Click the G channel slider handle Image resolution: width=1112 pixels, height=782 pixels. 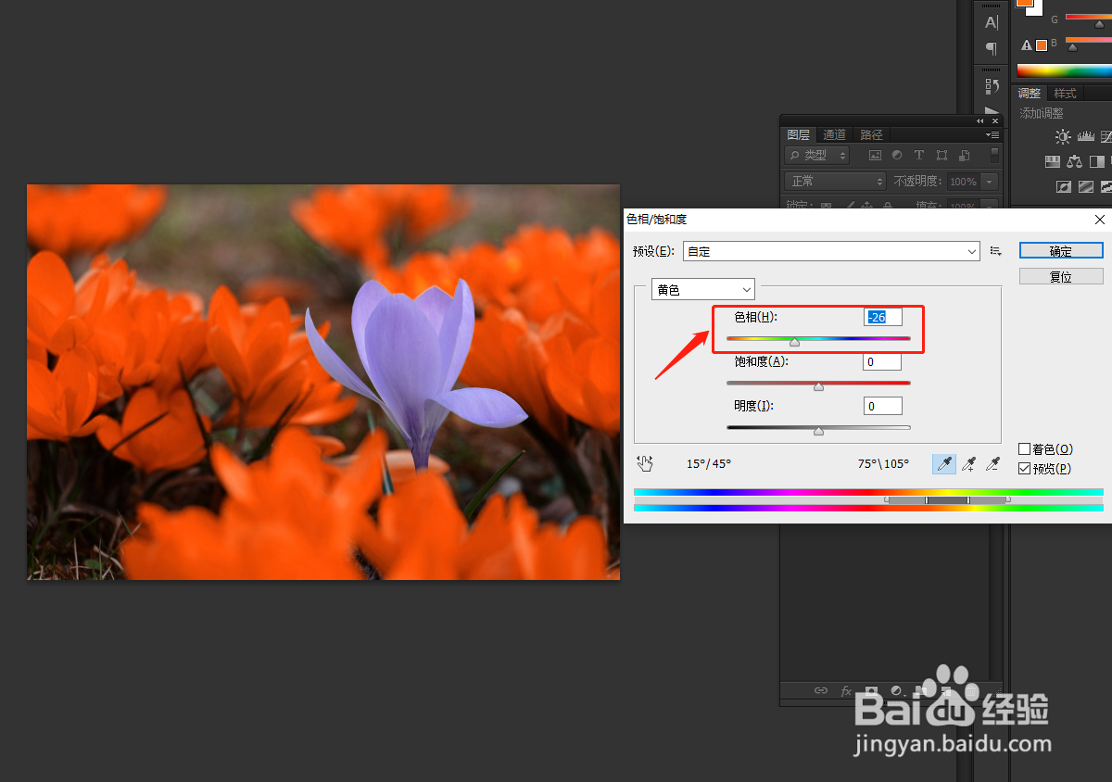point(1099,25)
